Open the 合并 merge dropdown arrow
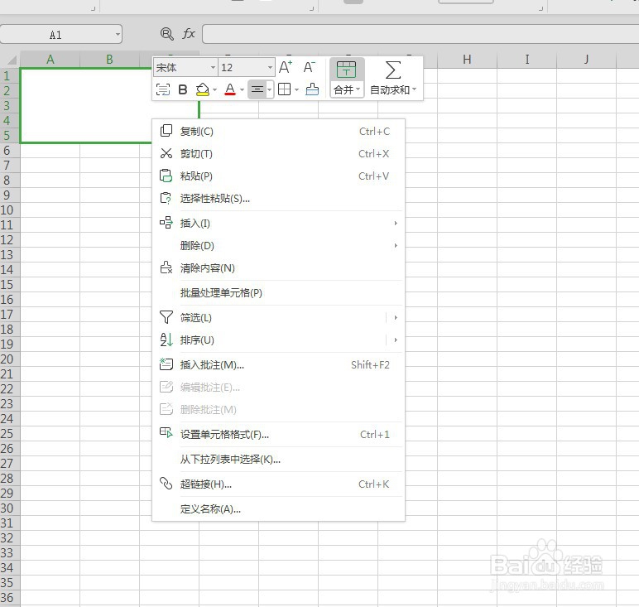 pos(358,89)
